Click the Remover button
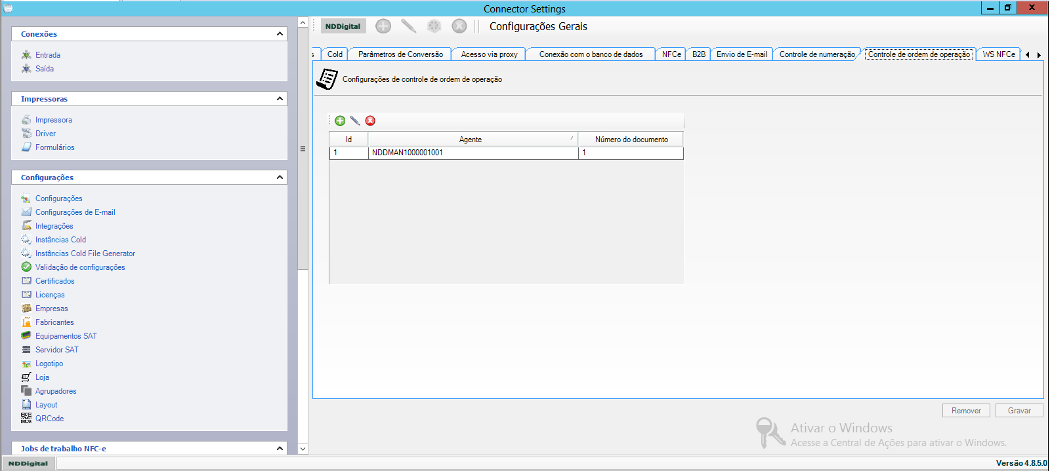1050x471 pixels. (x=966, y=411)
